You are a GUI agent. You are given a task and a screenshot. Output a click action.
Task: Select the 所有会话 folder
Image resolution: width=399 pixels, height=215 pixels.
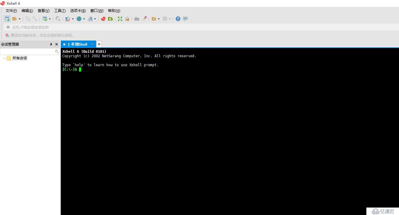tap(20, 58)
